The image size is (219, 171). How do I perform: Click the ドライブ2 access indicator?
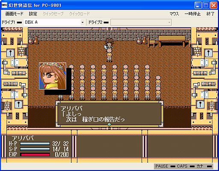point(106,23)
